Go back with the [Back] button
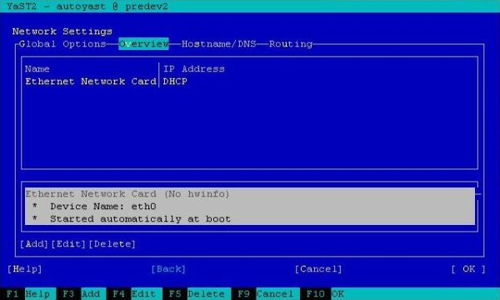Viewport: 500px width, 300px height. [168, 269]
